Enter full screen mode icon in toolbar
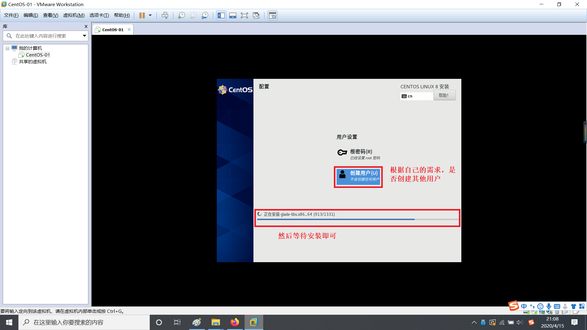This screenshot has height=330, width=587. (x=244, y=15)
